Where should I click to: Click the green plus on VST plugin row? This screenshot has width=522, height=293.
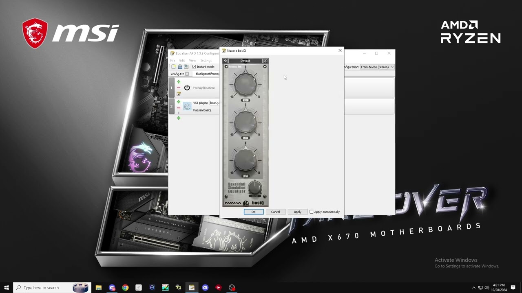[178, 102]
